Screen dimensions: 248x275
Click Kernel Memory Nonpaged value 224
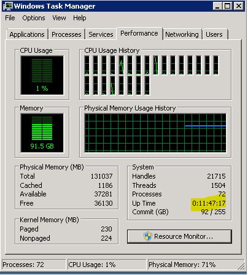coord(106,238)
